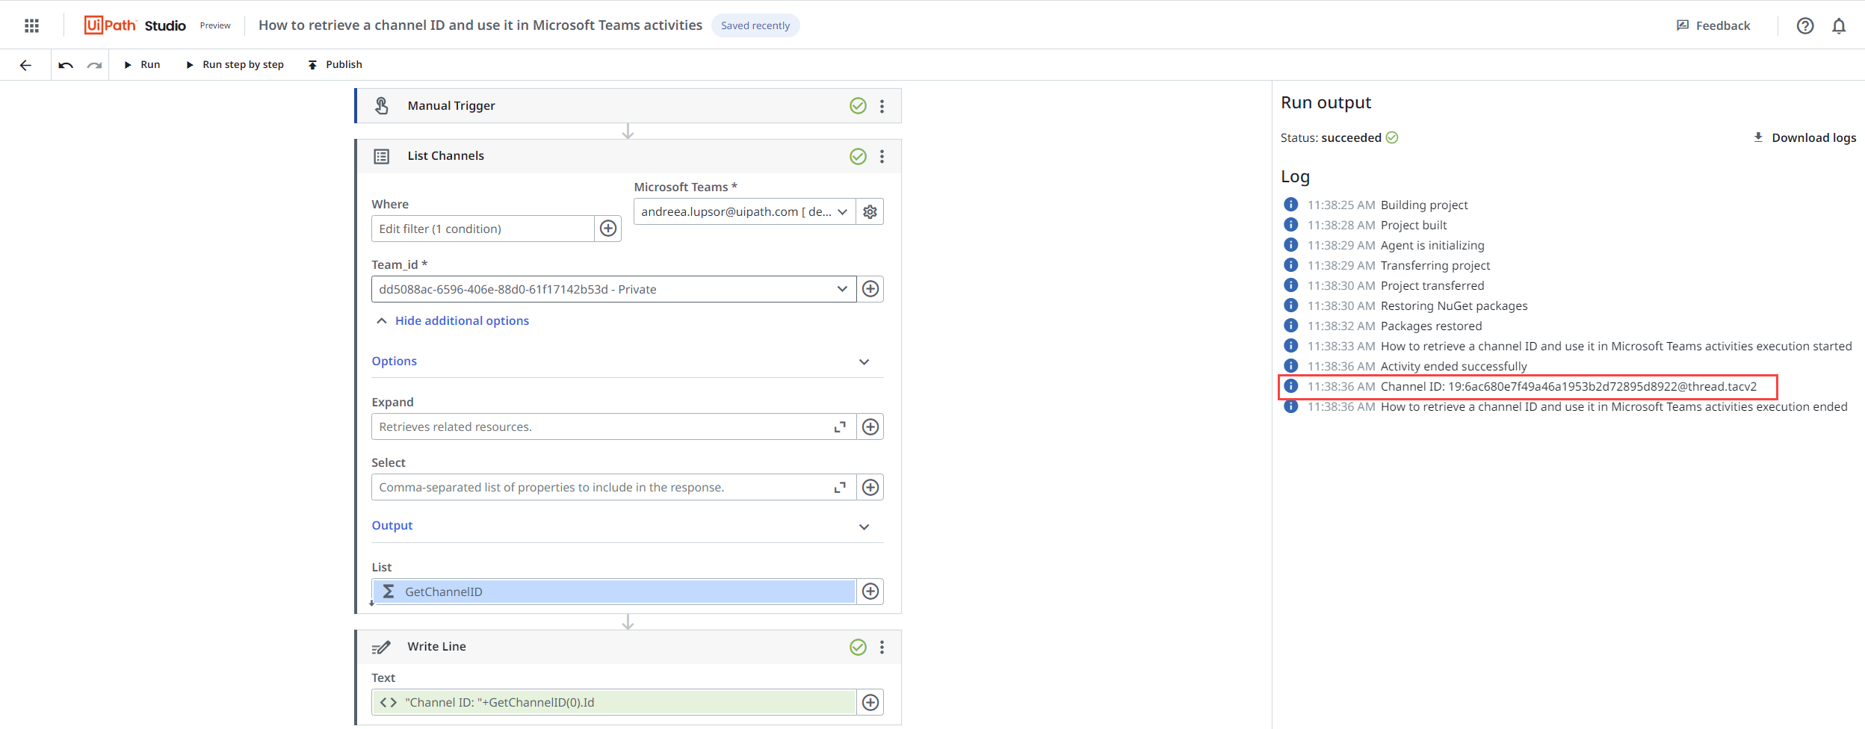Viewport: 1865px width, 729px height.
Task: Click the Write Line success checkmark
Action: pyautogui.click(x=858, y=647)
